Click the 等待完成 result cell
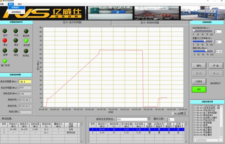The width and height of the screenshot is (225, 144). point(71,133)
